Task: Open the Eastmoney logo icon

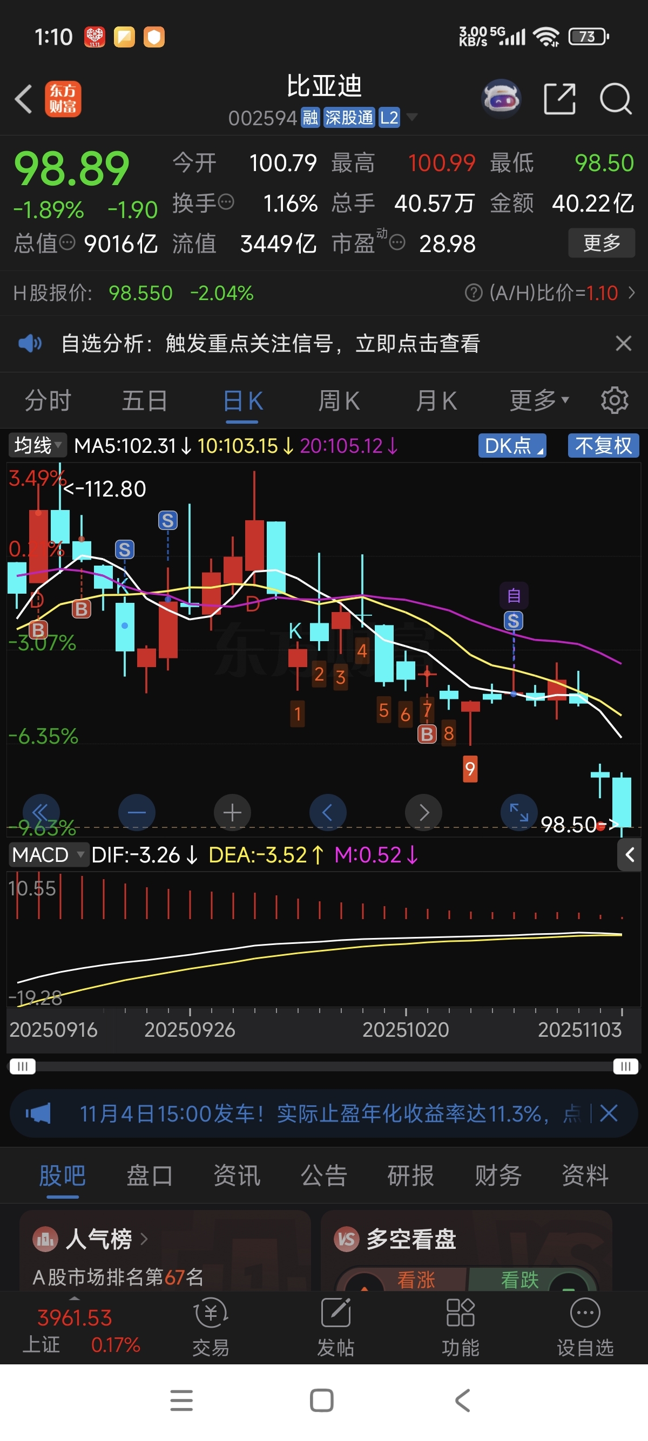Action: (x=63, y=99)
